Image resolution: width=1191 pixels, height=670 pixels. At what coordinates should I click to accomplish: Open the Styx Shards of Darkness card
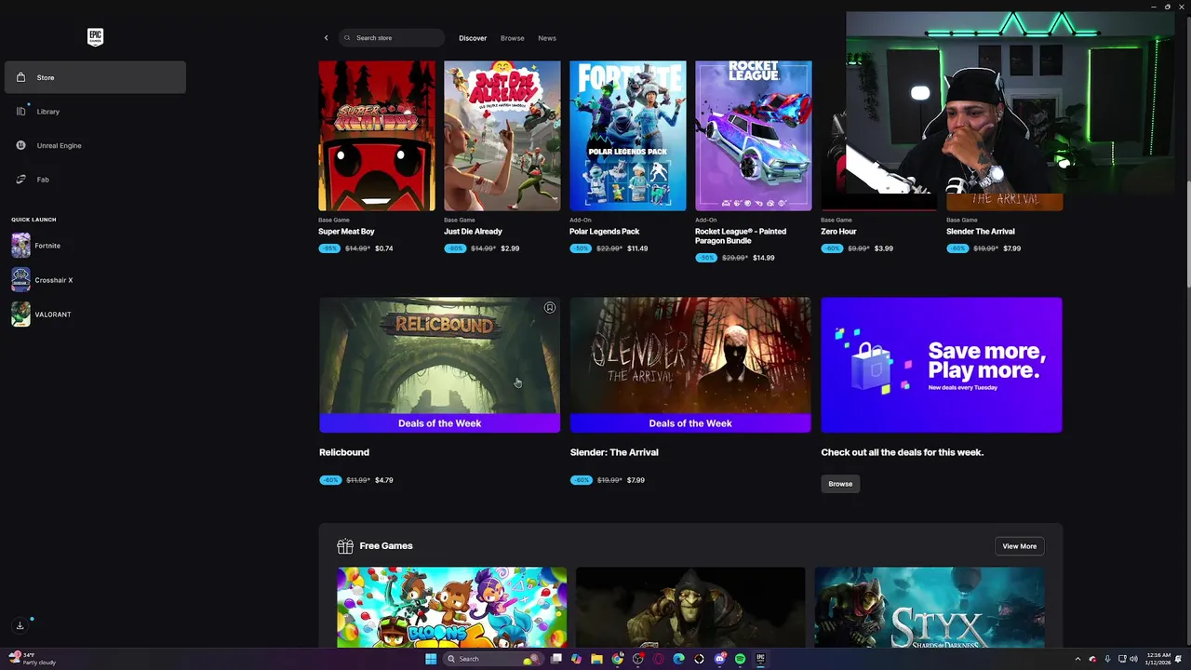click(930, 608)
